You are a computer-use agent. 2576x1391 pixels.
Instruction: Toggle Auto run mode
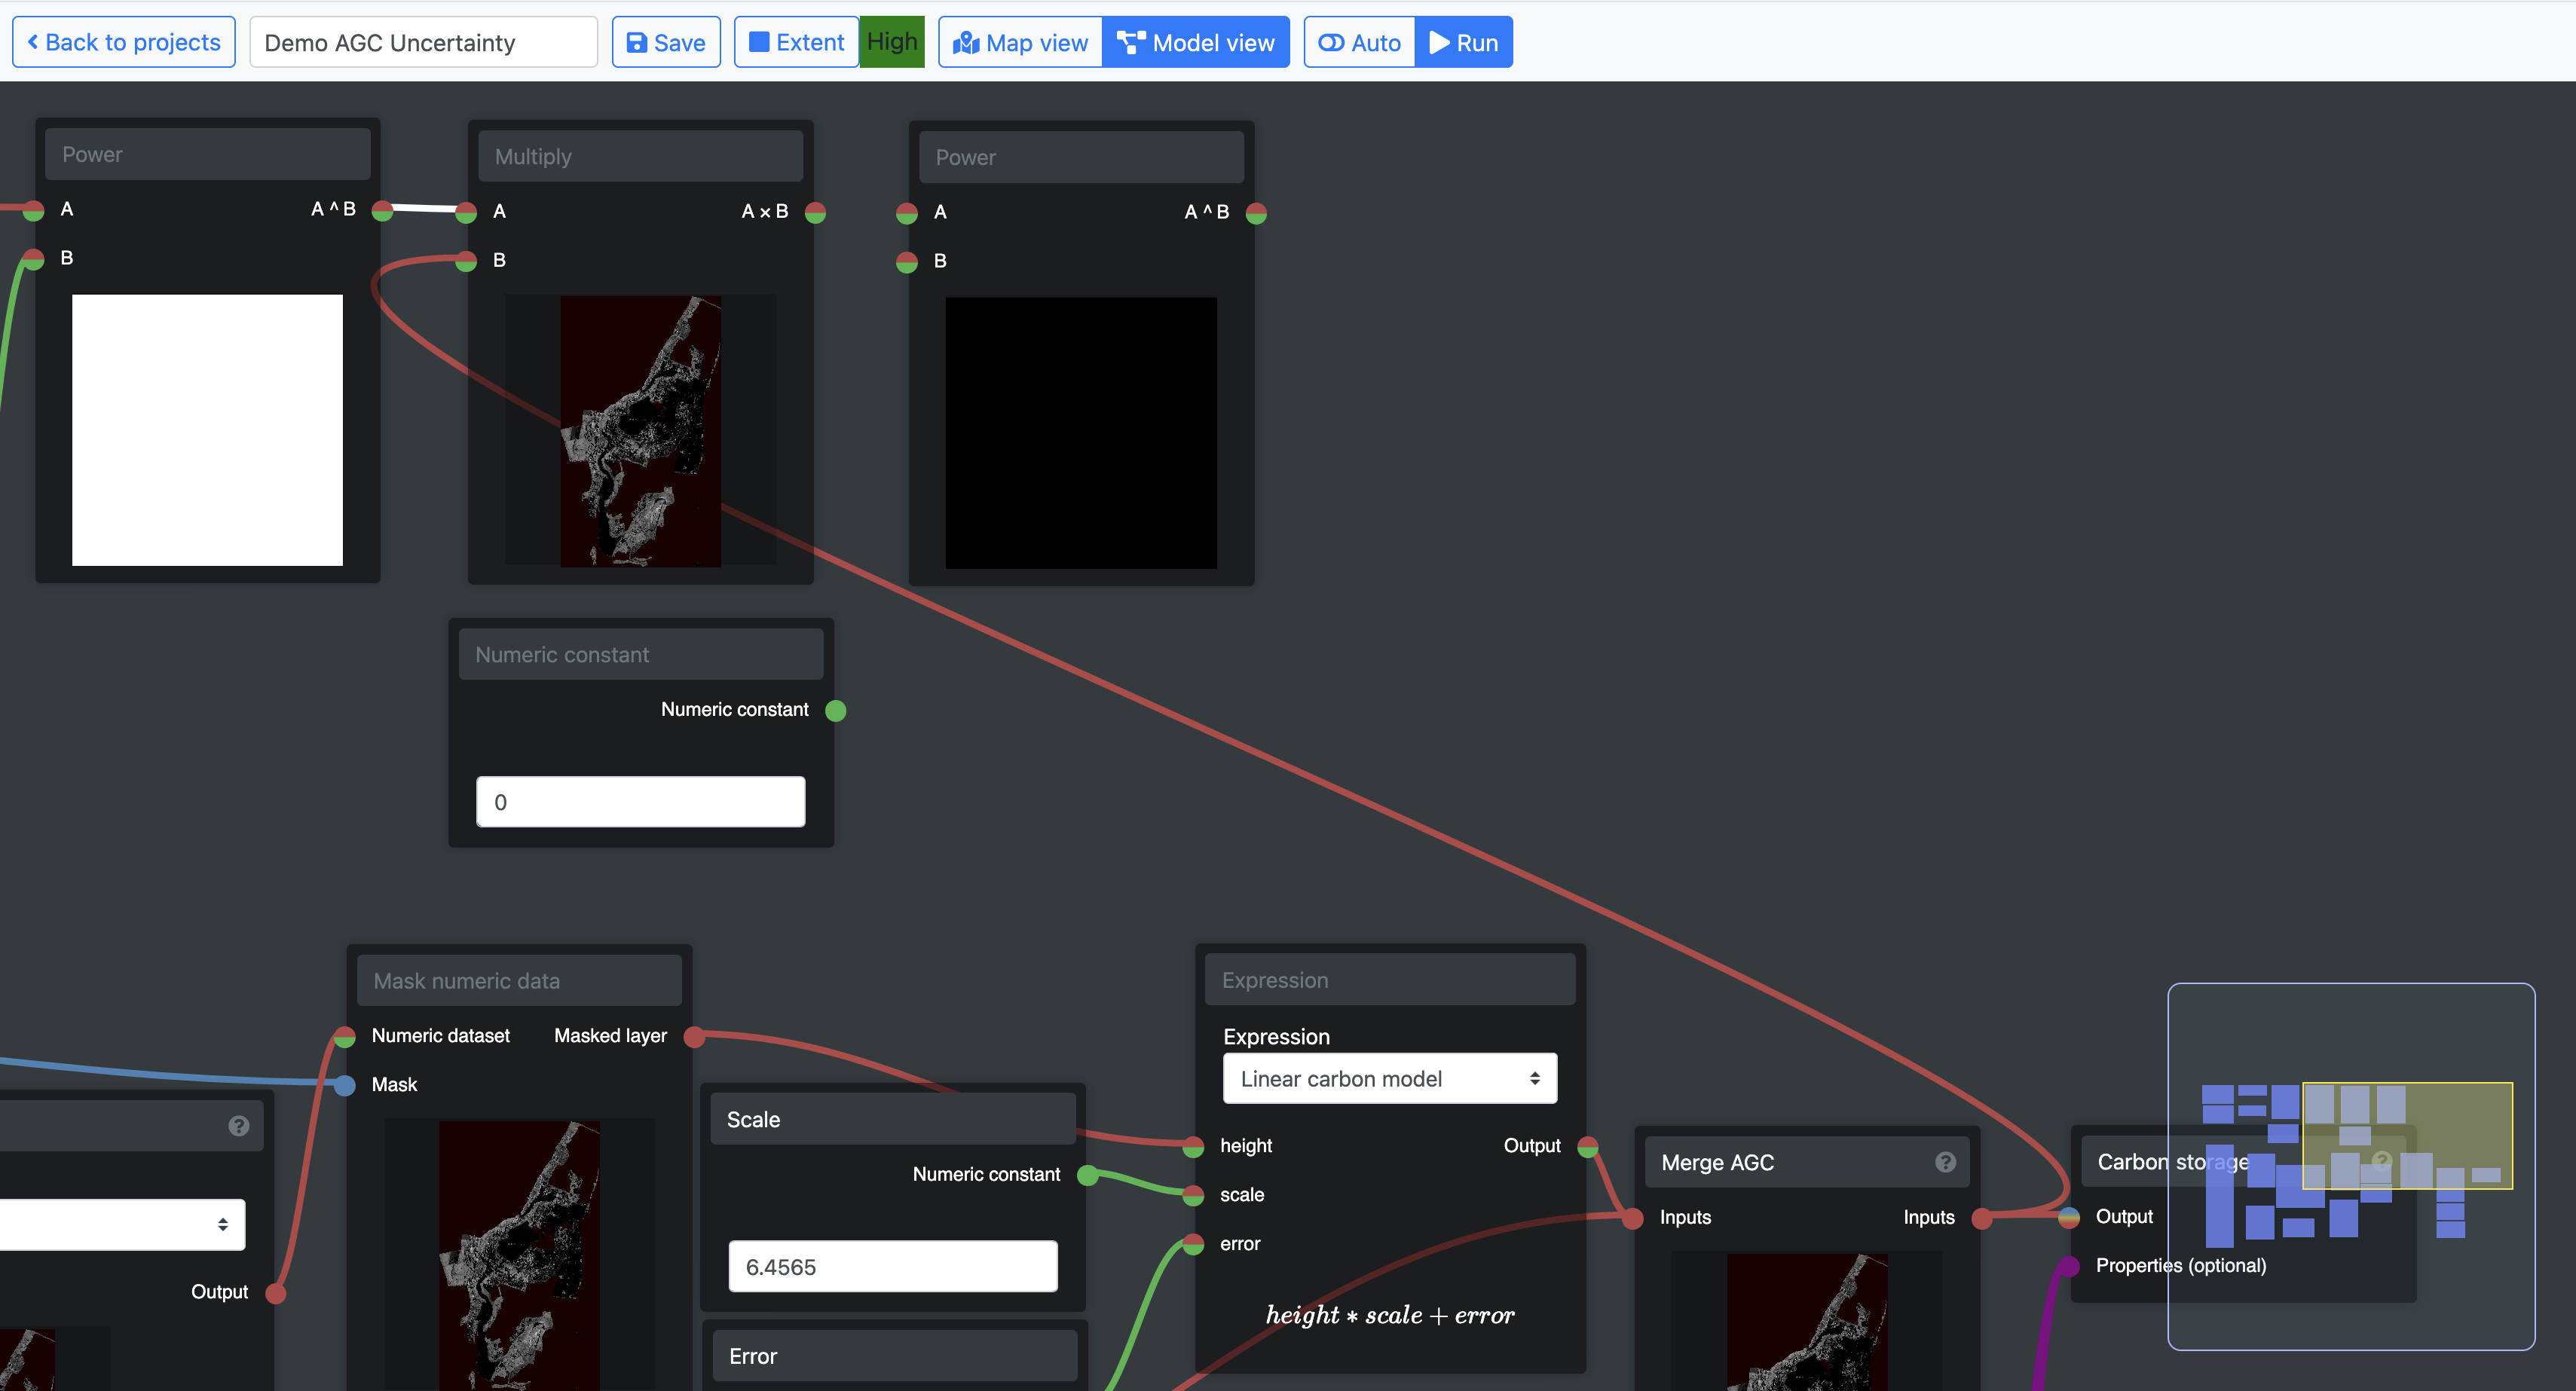point(1360,43)
